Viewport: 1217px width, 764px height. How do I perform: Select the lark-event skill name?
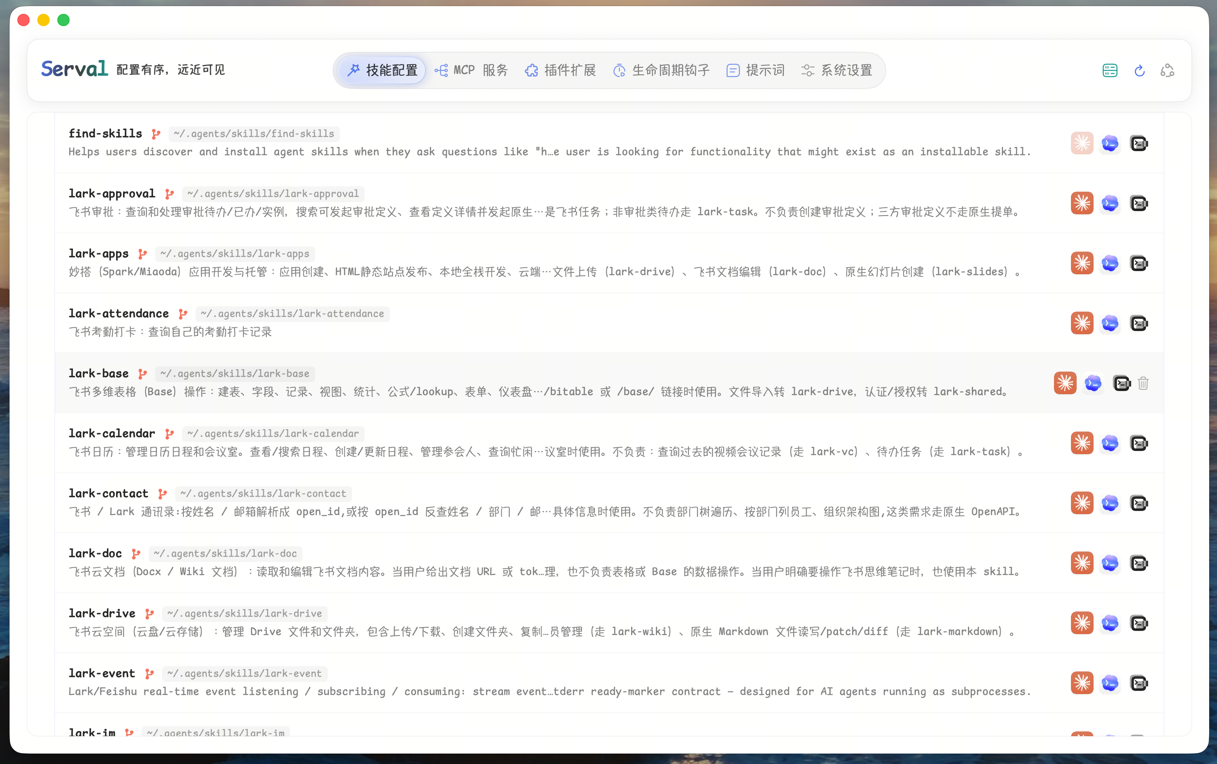click(102, 674)
